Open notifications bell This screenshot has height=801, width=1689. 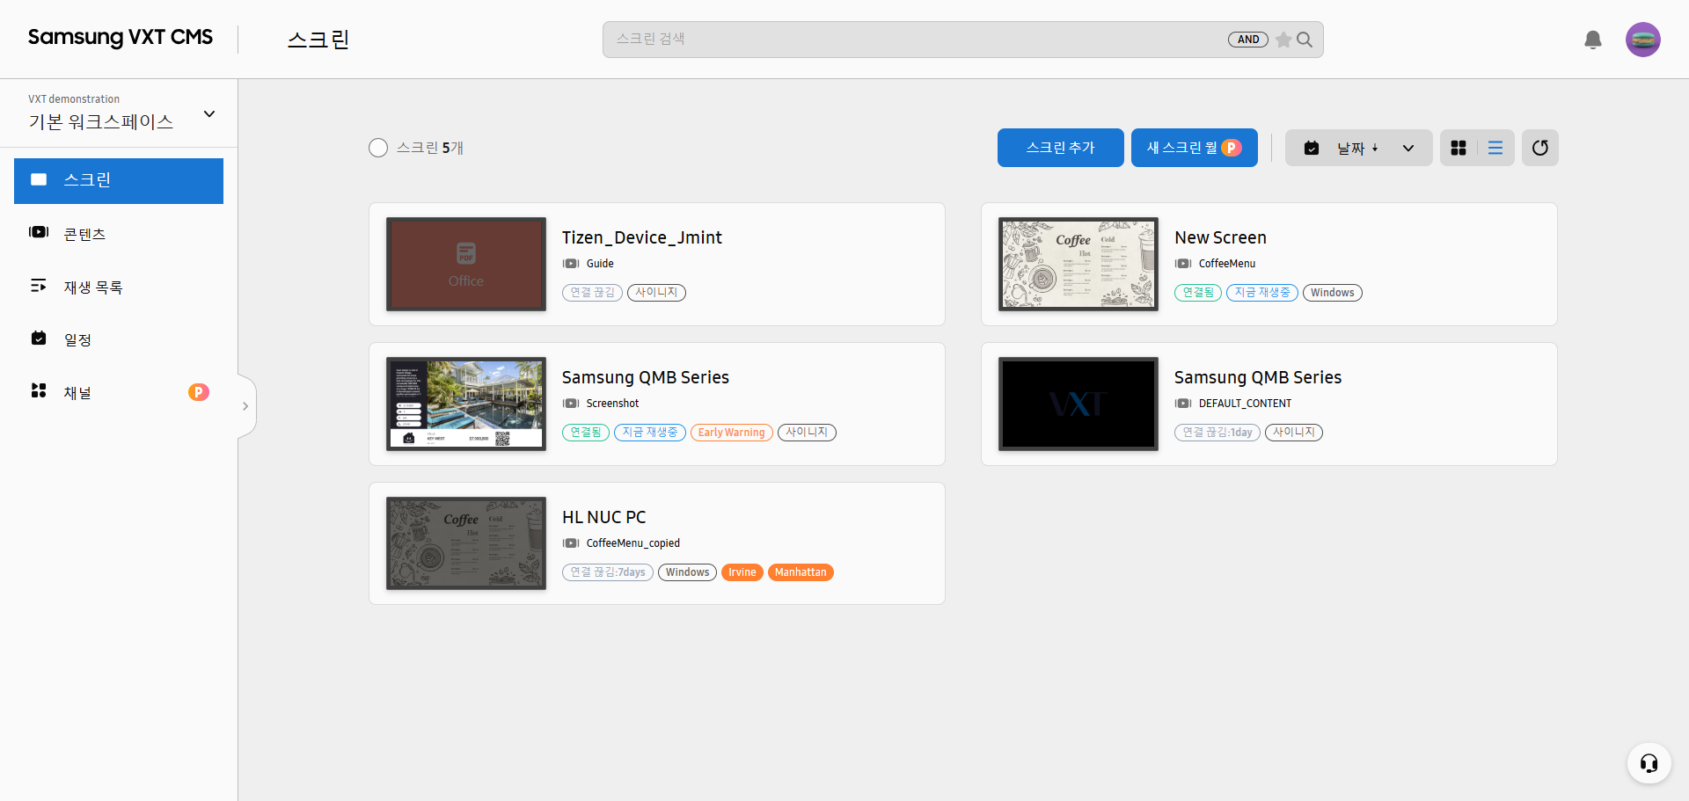[x=1593, y=40]
